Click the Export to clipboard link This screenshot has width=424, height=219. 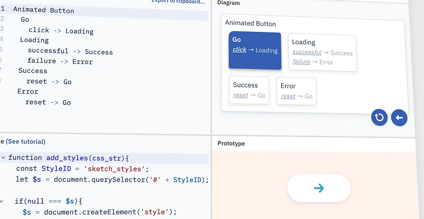pos(178,2)
